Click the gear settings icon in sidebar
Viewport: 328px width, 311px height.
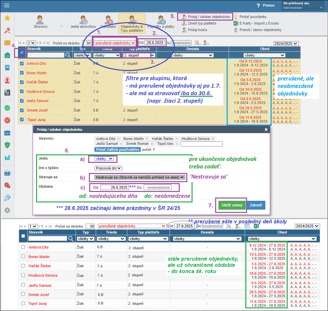[x=7, y=210]
